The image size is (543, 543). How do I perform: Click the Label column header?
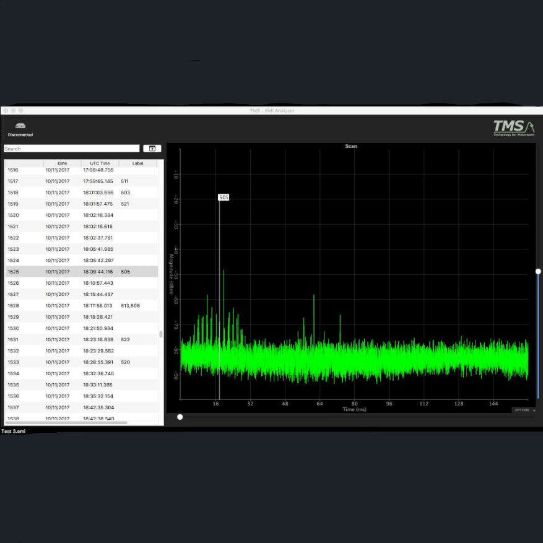(x=137, y=163)
